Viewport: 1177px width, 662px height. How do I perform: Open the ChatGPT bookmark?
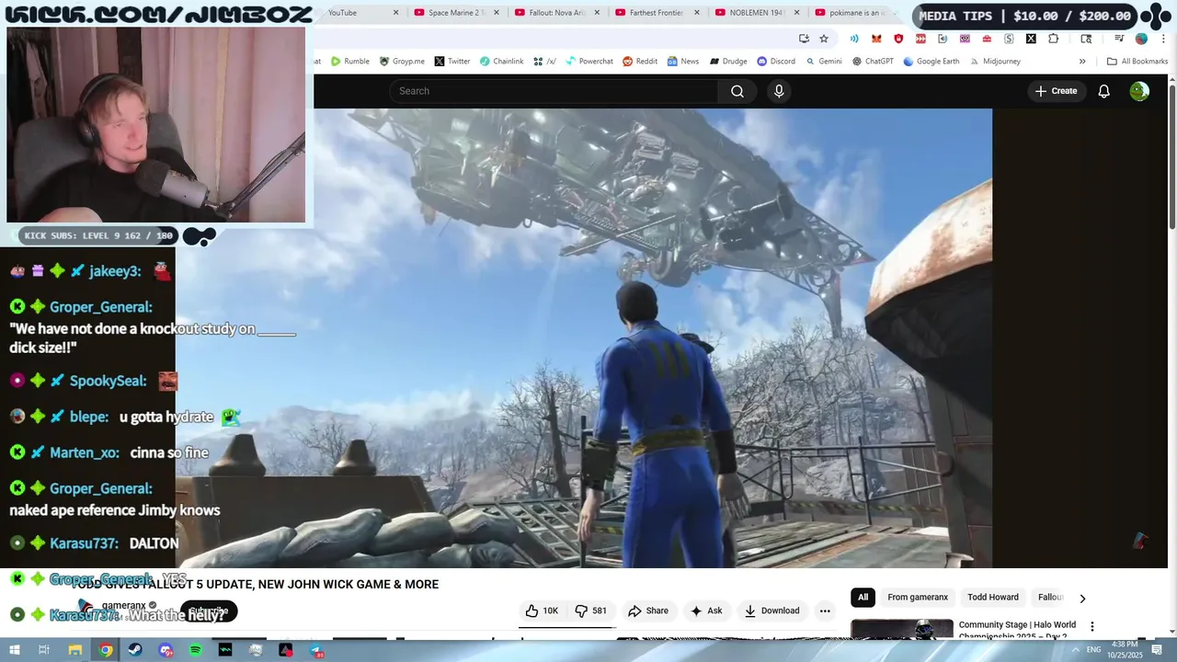pyautogui.click(x=873, y=62)
